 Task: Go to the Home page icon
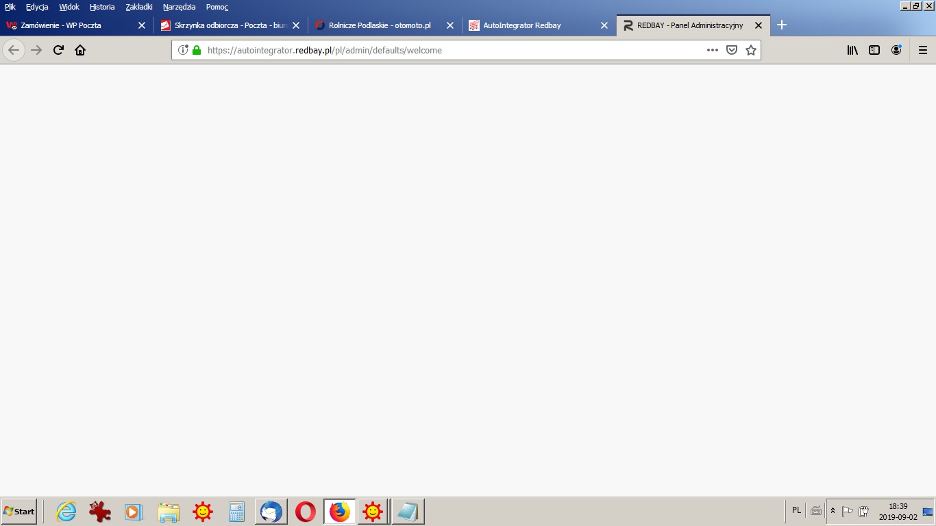[80, 50]
